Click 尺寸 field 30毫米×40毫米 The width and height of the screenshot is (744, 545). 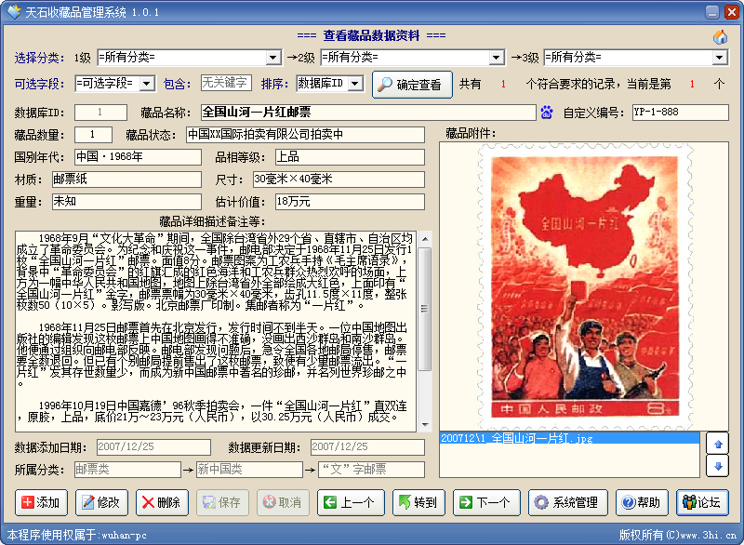click(339, 179)
